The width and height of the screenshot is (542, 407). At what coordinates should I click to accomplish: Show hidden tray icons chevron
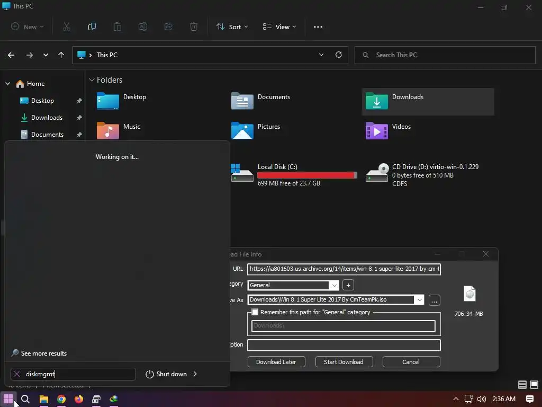456,399
